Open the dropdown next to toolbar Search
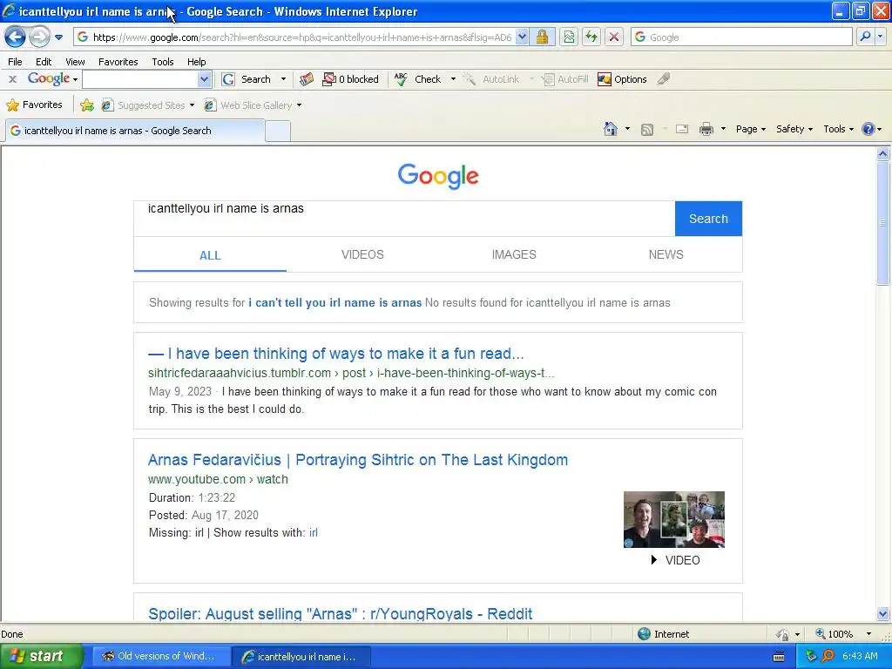Image resolution: width=892 pixels, height=669 pixels. pyautogui.click(x=283, y=79)
